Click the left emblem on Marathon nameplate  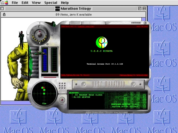pyautogui.click(x=84, y=84)
